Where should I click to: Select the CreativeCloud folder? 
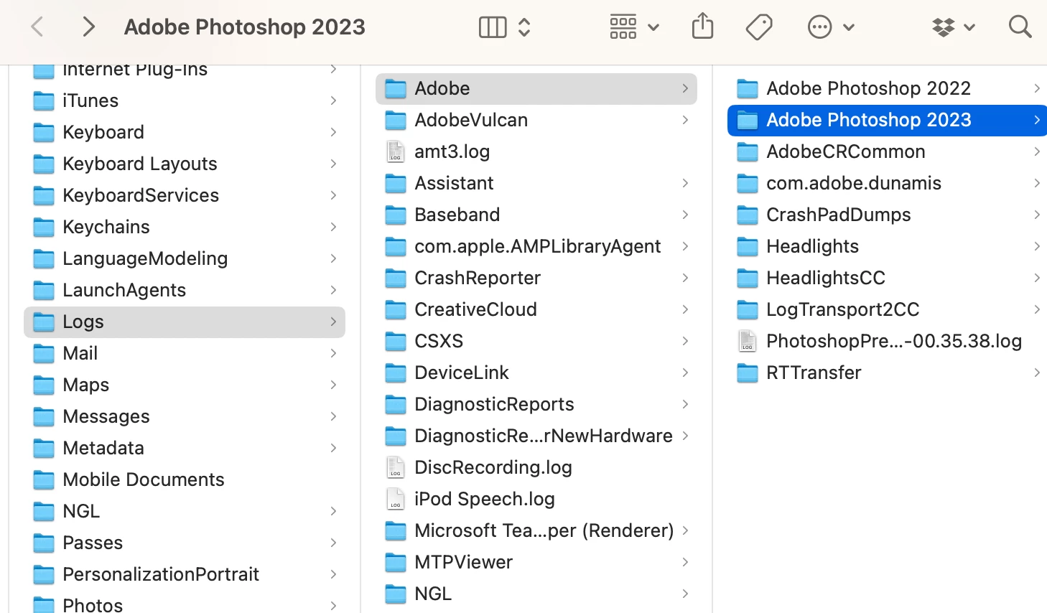[x=536, y=309]
